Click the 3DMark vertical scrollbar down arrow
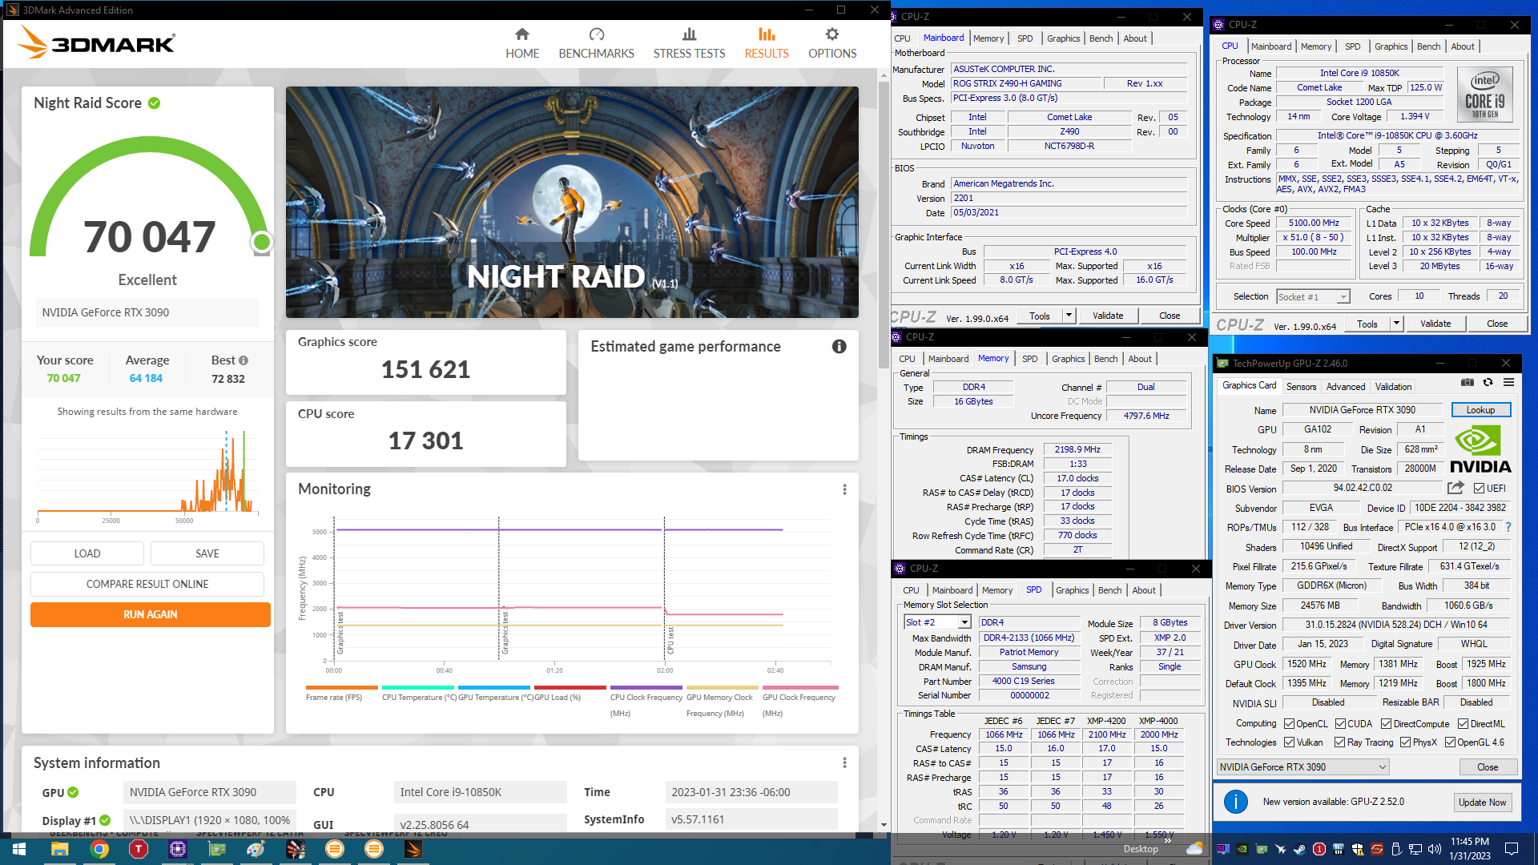 click(x=884, y=824)
